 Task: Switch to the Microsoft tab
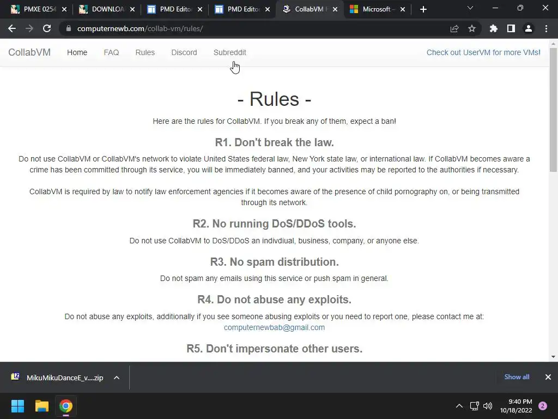click(374, 9)
